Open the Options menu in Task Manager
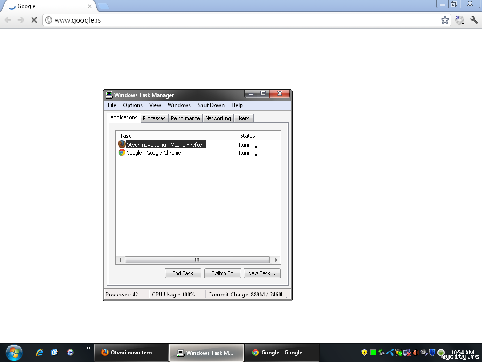 (132, 105)
